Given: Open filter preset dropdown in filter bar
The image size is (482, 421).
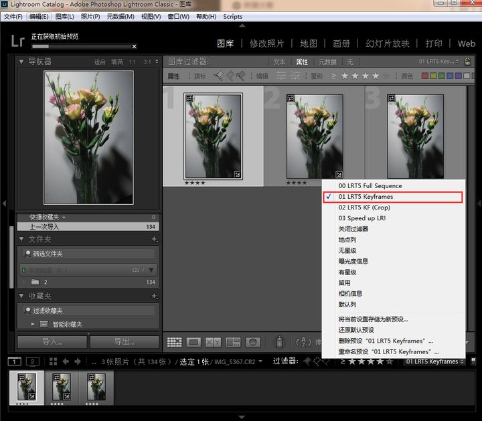Looking at the screenshot, I should click(x=438, y=62).
